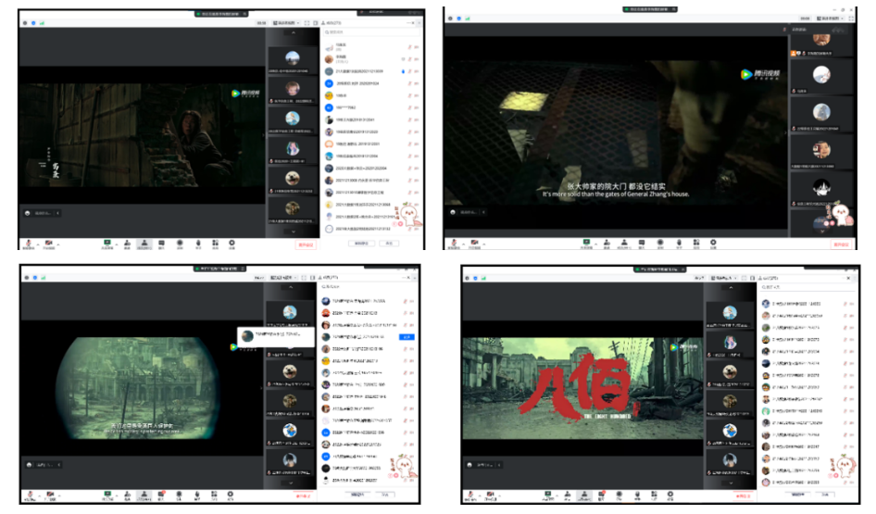The width and height of the screenshot is (876, 514).
Task: Click red end meeting button in woman-by-wall window
Action: point(306,244)
